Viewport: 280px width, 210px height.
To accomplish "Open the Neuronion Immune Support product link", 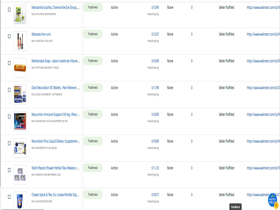I will (55, 114).
